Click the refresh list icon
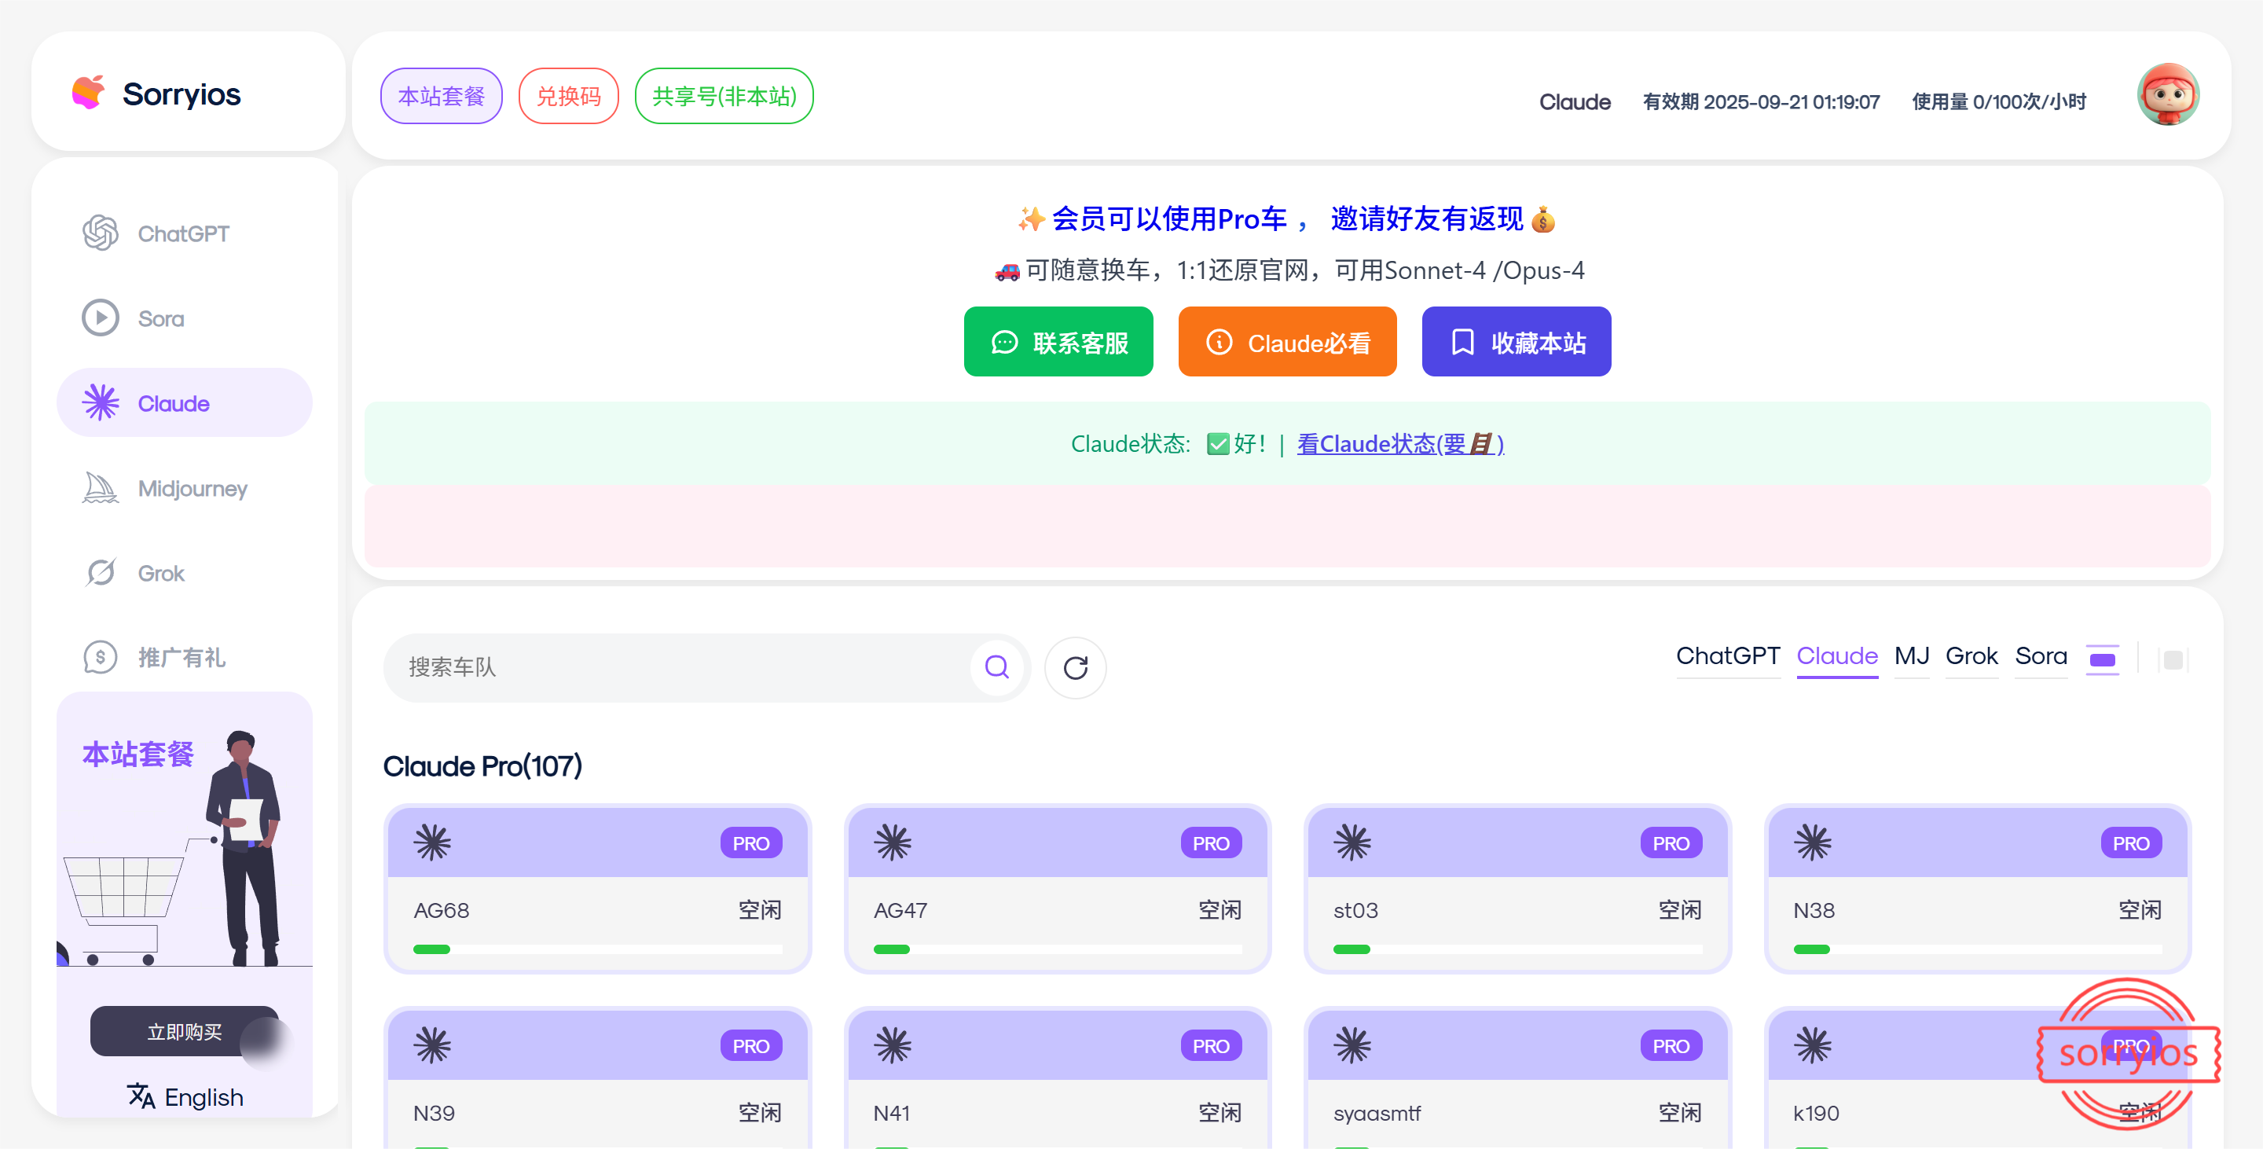The width and height of the screenshot is (2263, 1149). (x=1075, y=667)
